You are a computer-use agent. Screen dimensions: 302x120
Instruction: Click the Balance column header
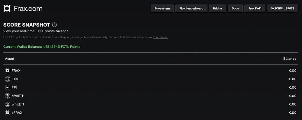pyautogui.click(x=290, y=59)
